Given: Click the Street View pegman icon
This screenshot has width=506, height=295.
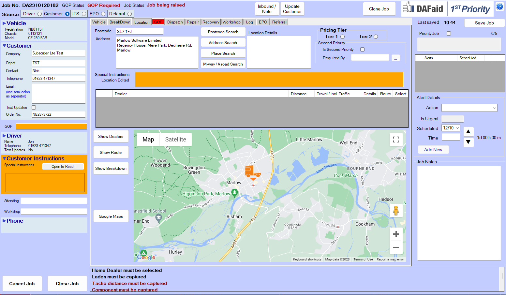Looking at the screenshot, I should point(396,211).
